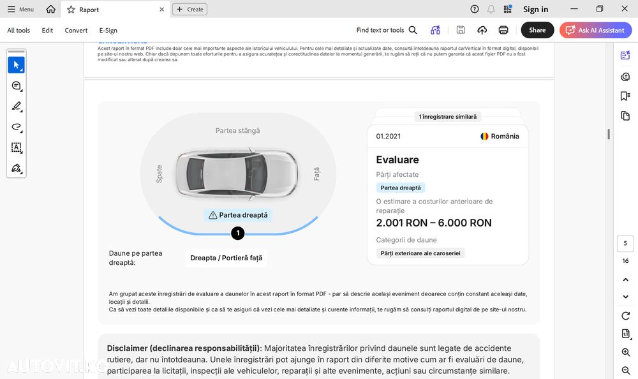Click the Share button

[x=537, y=30]
